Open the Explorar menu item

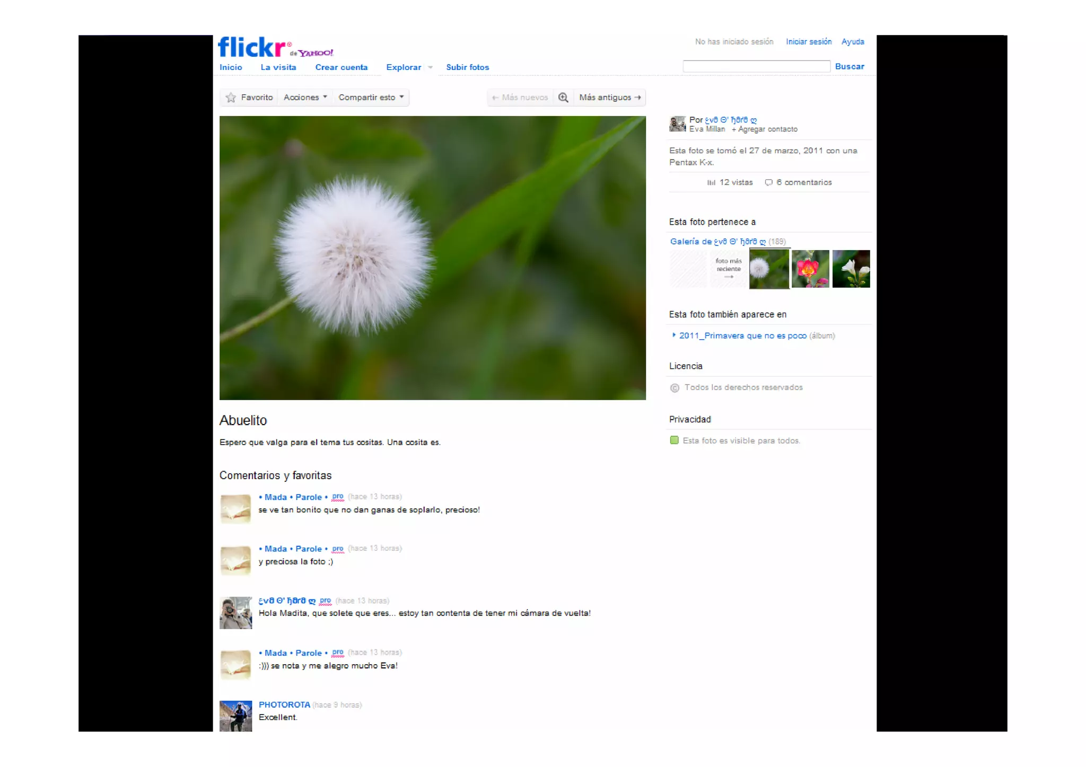[404, 67]
